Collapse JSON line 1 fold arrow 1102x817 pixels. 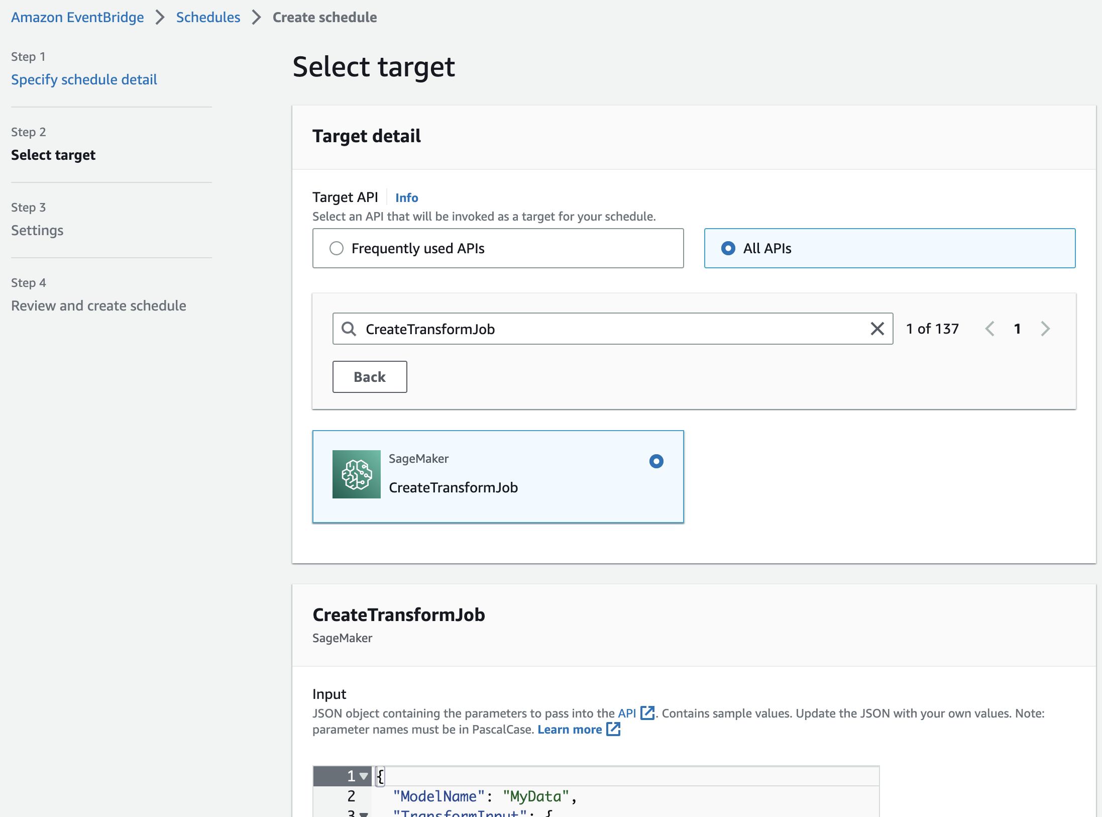(364, 776)
